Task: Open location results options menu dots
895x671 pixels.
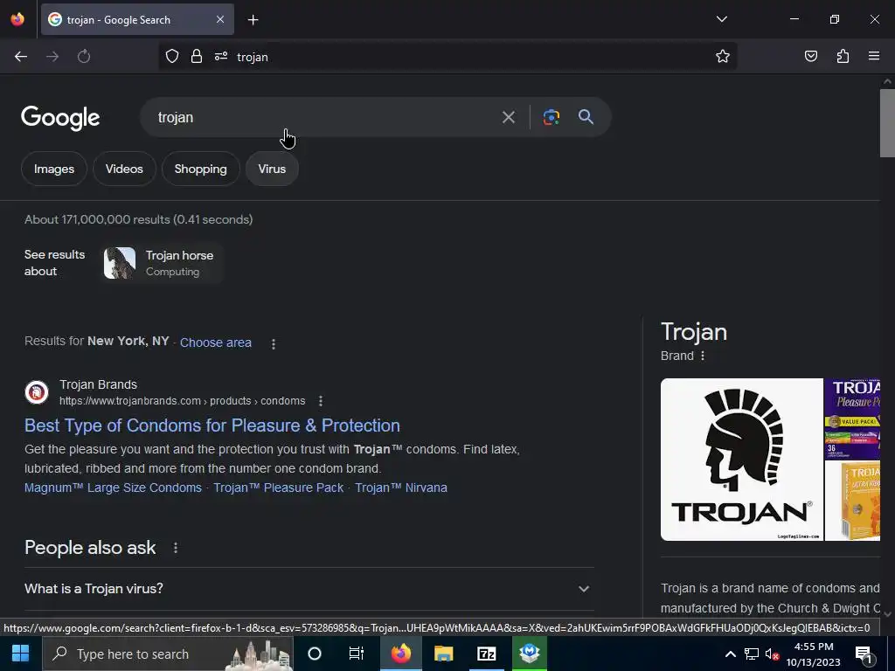Action: click(x=274, y=343)
